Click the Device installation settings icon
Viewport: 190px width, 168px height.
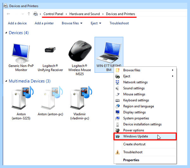(x=117, y=124)
